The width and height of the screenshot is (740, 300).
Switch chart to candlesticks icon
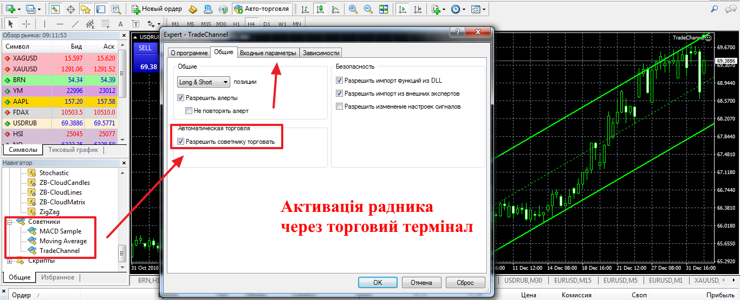(x=321, y=9)
